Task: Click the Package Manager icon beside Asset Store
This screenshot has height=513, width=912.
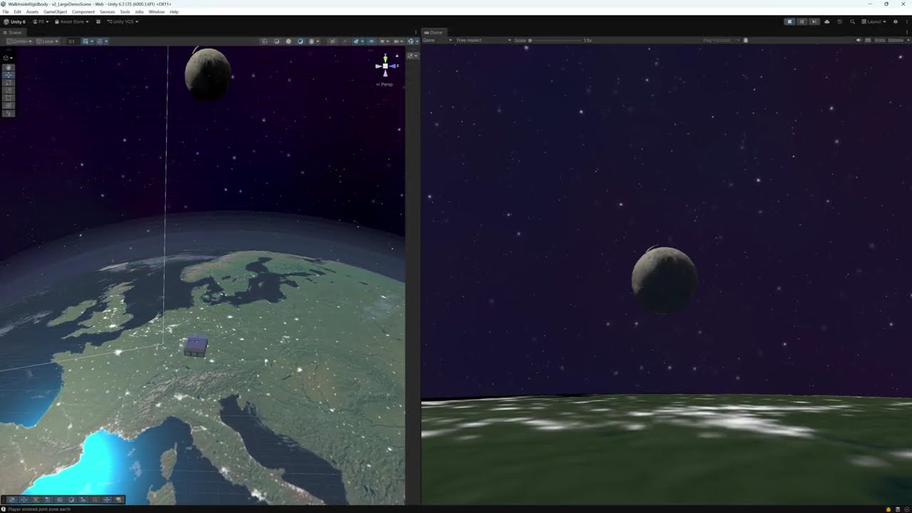Action: [x=98, y=21]
